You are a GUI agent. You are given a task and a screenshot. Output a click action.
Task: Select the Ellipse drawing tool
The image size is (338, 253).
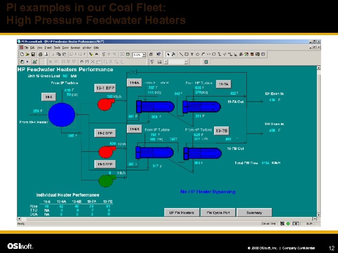click(197, 54)
